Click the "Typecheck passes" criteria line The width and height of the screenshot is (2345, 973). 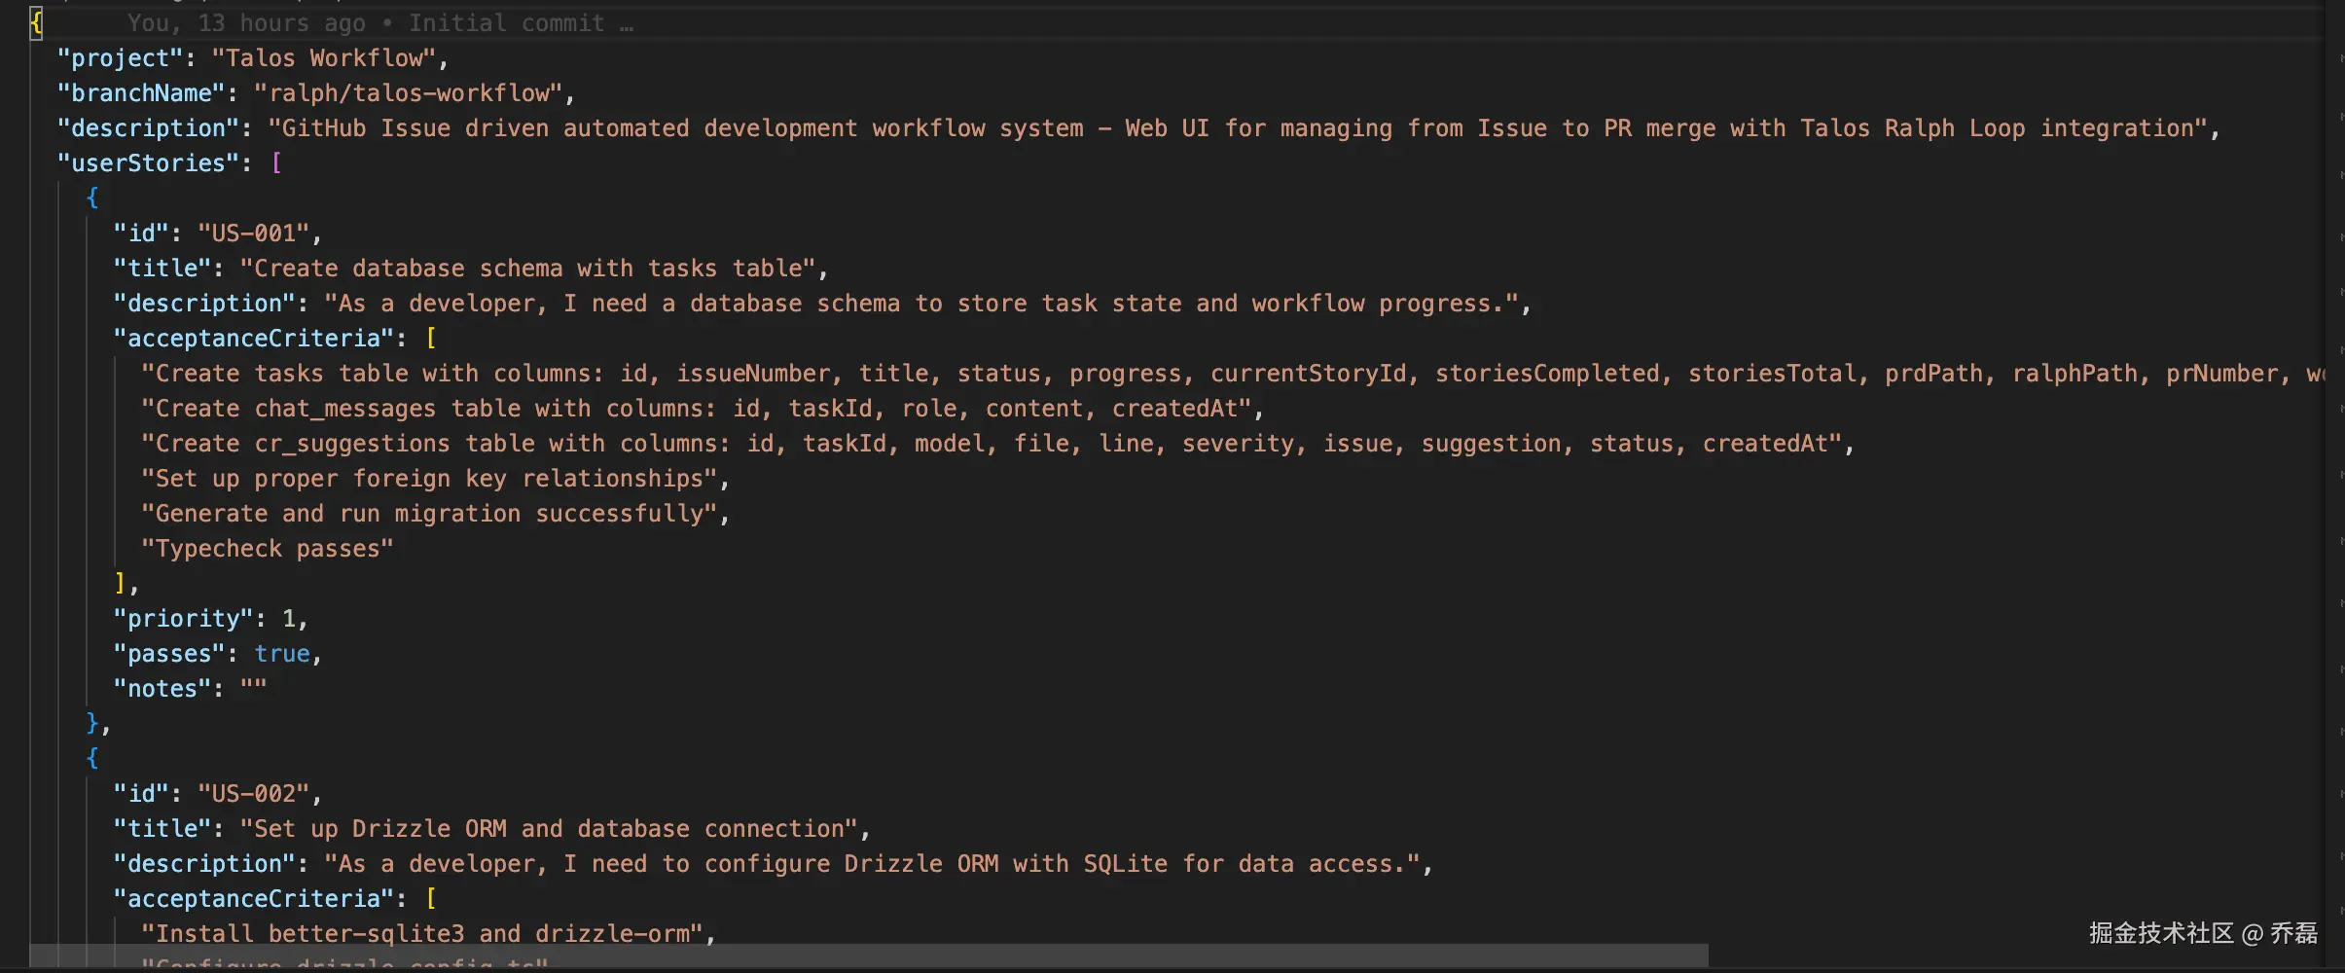point(268,549)
